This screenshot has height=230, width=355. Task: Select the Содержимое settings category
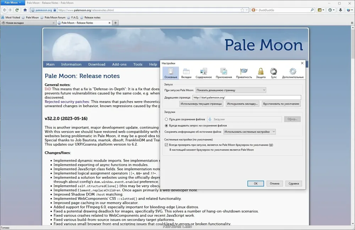203,73
